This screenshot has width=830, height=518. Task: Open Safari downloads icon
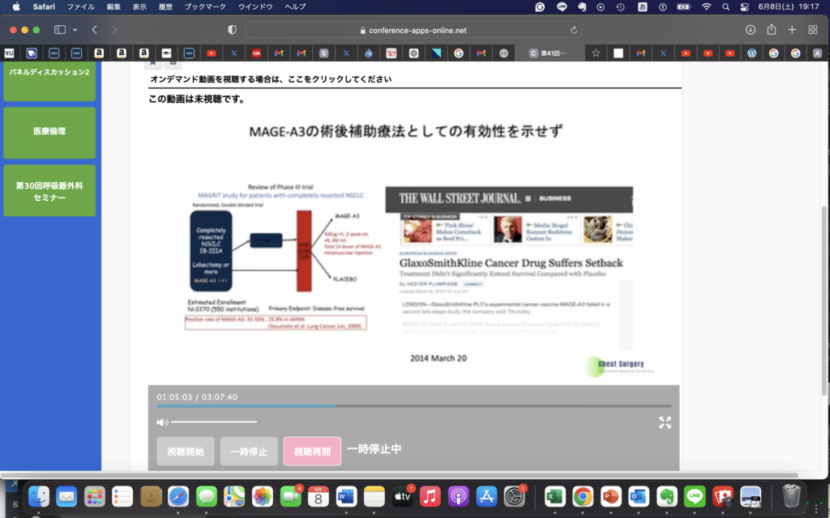[x=750, y=30]
